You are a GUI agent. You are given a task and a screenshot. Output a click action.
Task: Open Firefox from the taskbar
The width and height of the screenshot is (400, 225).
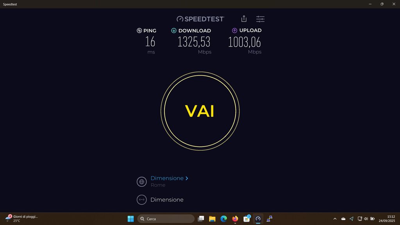click(235, 219)
